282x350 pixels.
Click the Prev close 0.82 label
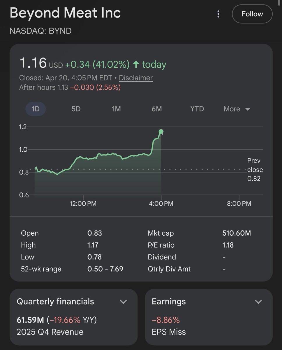tap(255, 169)
